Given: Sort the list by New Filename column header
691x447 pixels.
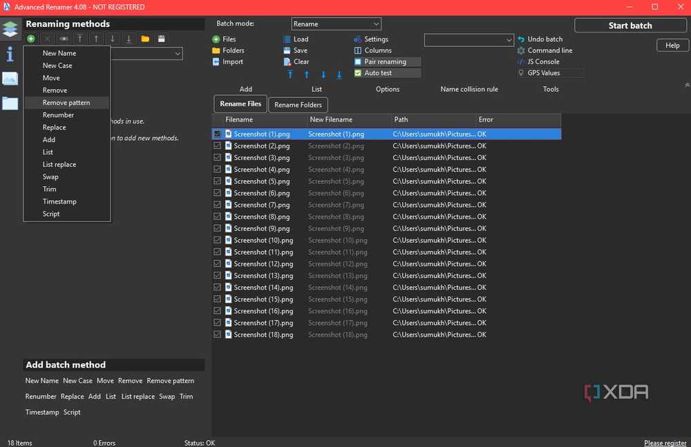Looking at the screenshot, I should click(331, 119).
